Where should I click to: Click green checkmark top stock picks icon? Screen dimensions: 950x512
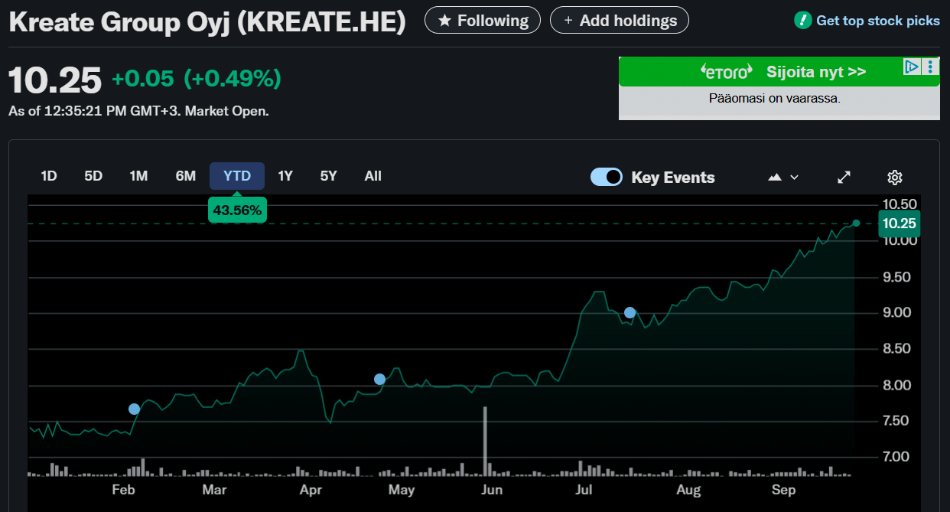[802, 21]
